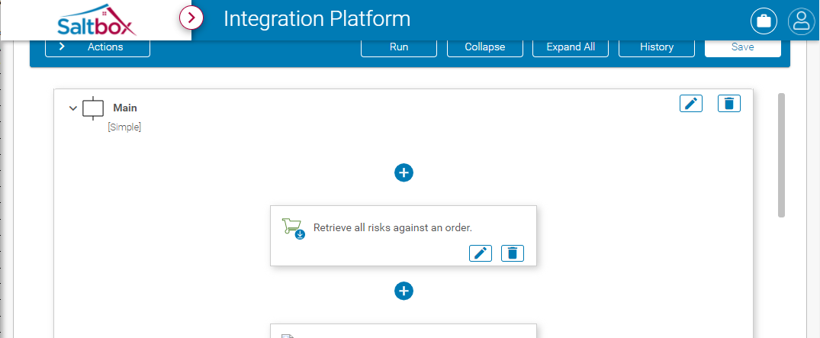Delete the Main block with trash icon
The height and width of the screenshot is (338, 820).
(x=729, y=104)
